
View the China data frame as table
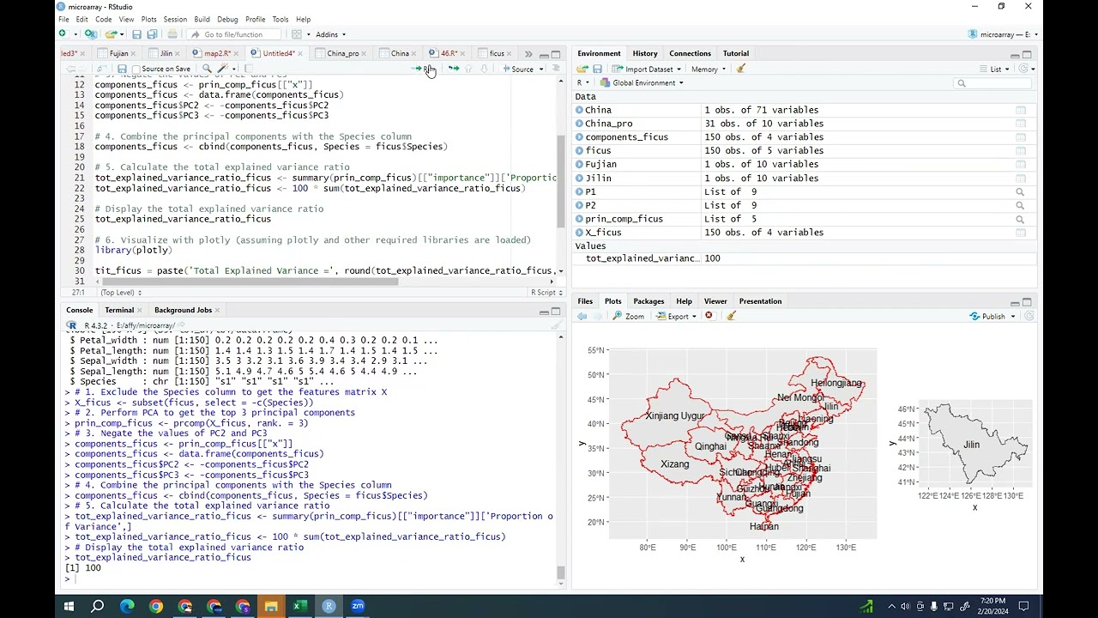[1021, 110]
